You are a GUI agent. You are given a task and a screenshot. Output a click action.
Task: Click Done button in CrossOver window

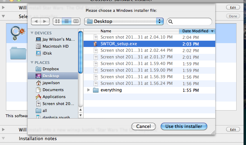coord(233,16)
